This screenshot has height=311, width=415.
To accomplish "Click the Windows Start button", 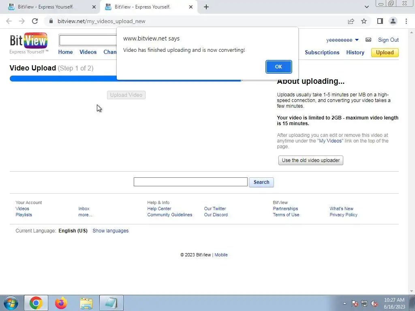I will point(11,303).
